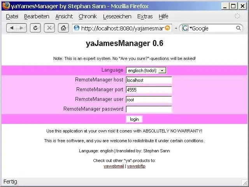Open the Ansicht menu
249x187 pixels.
(64, 16)
